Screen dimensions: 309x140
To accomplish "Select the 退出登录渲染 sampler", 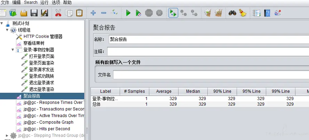I will (x=41, y=90).
